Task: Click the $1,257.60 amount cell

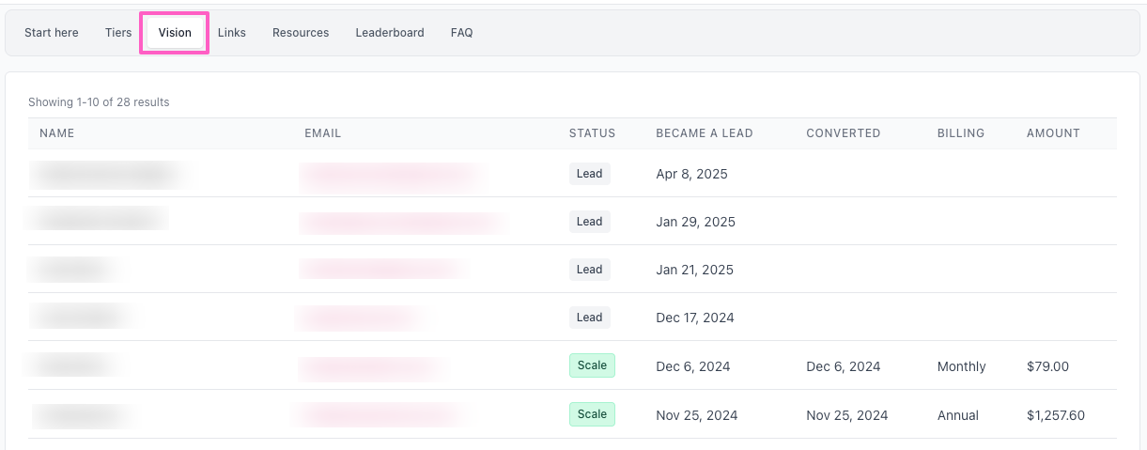Action: [1056, 415]
